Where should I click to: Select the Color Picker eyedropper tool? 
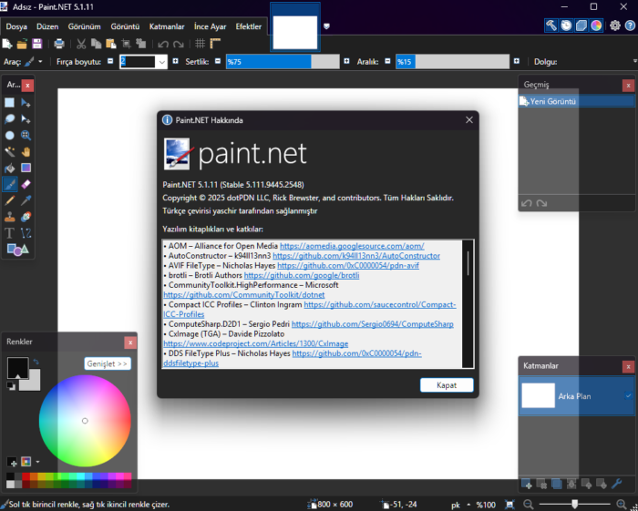coord(26,200)
